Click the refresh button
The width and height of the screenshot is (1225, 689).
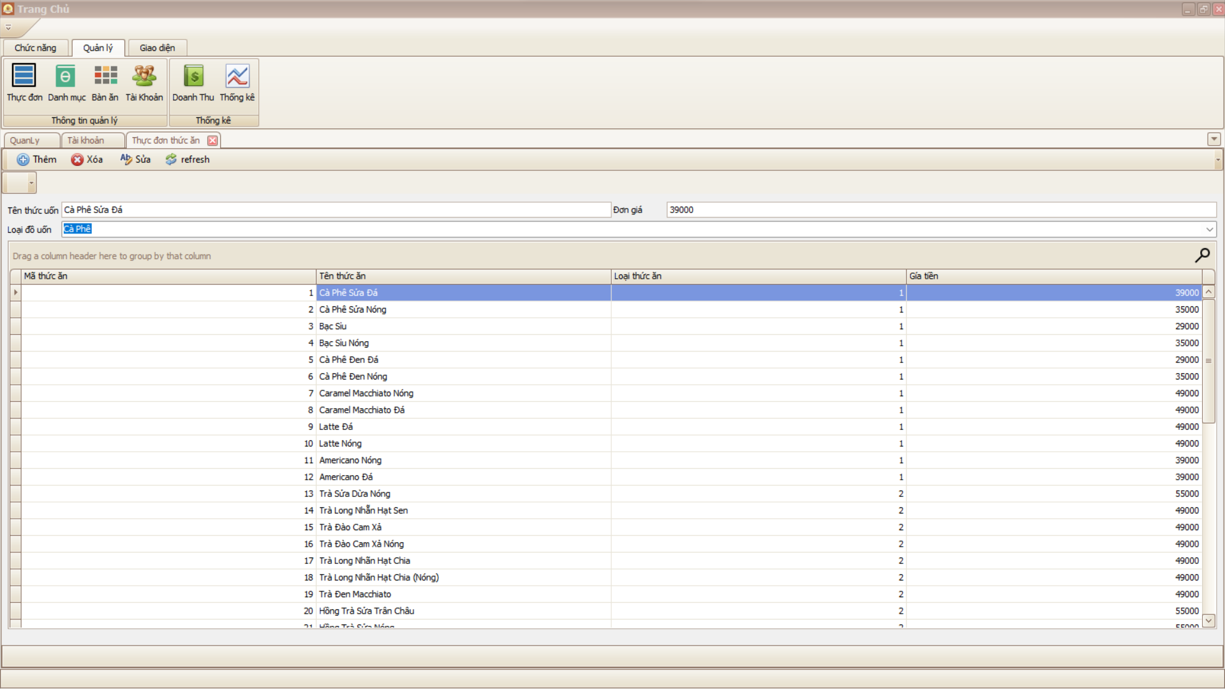point(188,159)
